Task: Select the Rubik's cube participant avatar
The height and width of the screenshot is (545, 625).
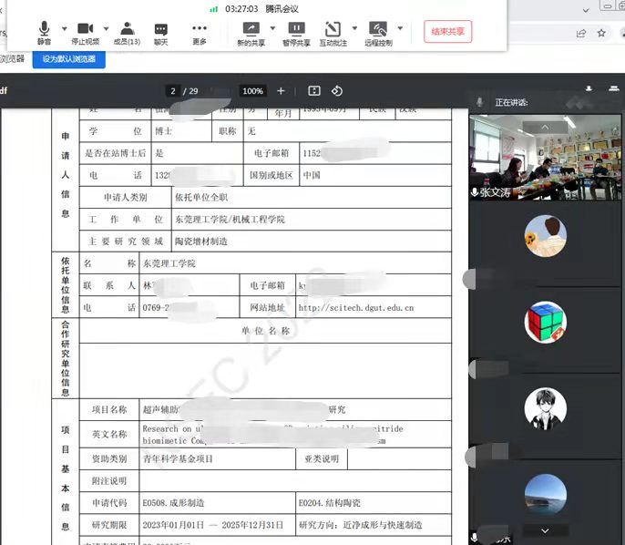Action: 545,322
